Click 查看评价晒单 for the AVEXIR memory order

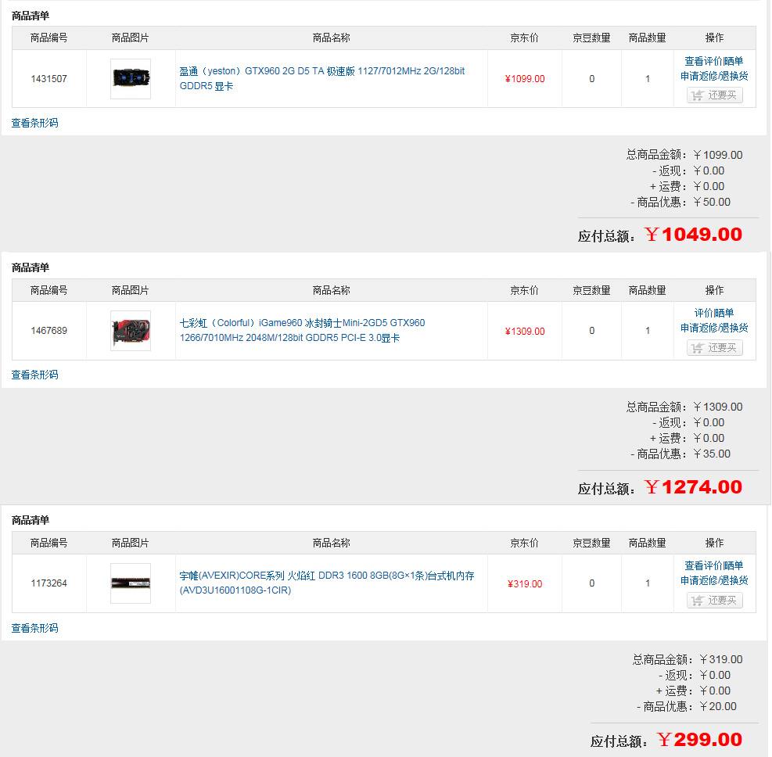point(714,565)
